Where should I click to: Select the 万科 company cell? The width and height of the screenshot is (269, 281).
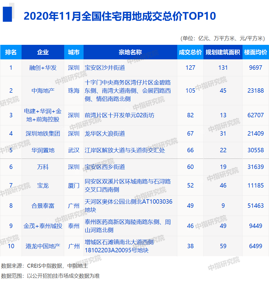click(43, 167)
